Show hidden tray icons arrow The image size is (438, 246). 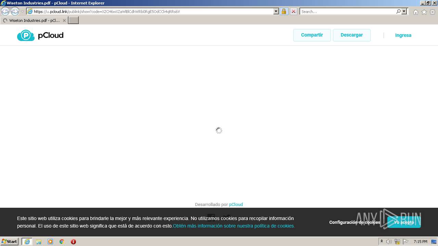click(x=382, y=242)
